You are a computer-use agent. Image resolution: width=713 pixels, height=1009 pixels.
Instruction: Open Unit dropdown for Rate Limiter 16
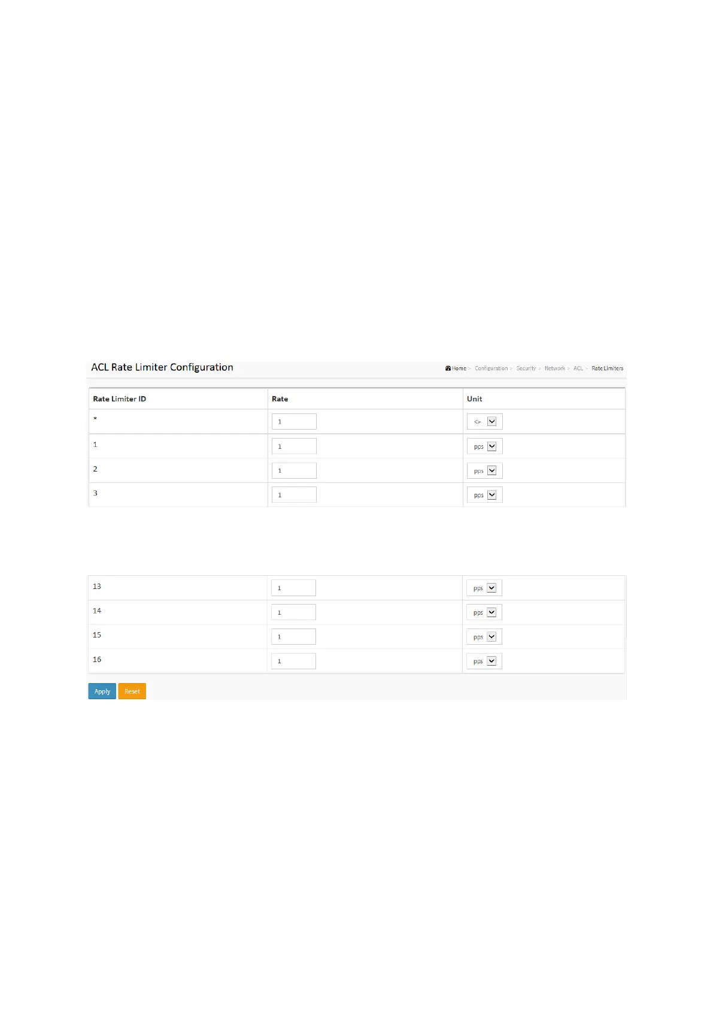pos(484,661)
